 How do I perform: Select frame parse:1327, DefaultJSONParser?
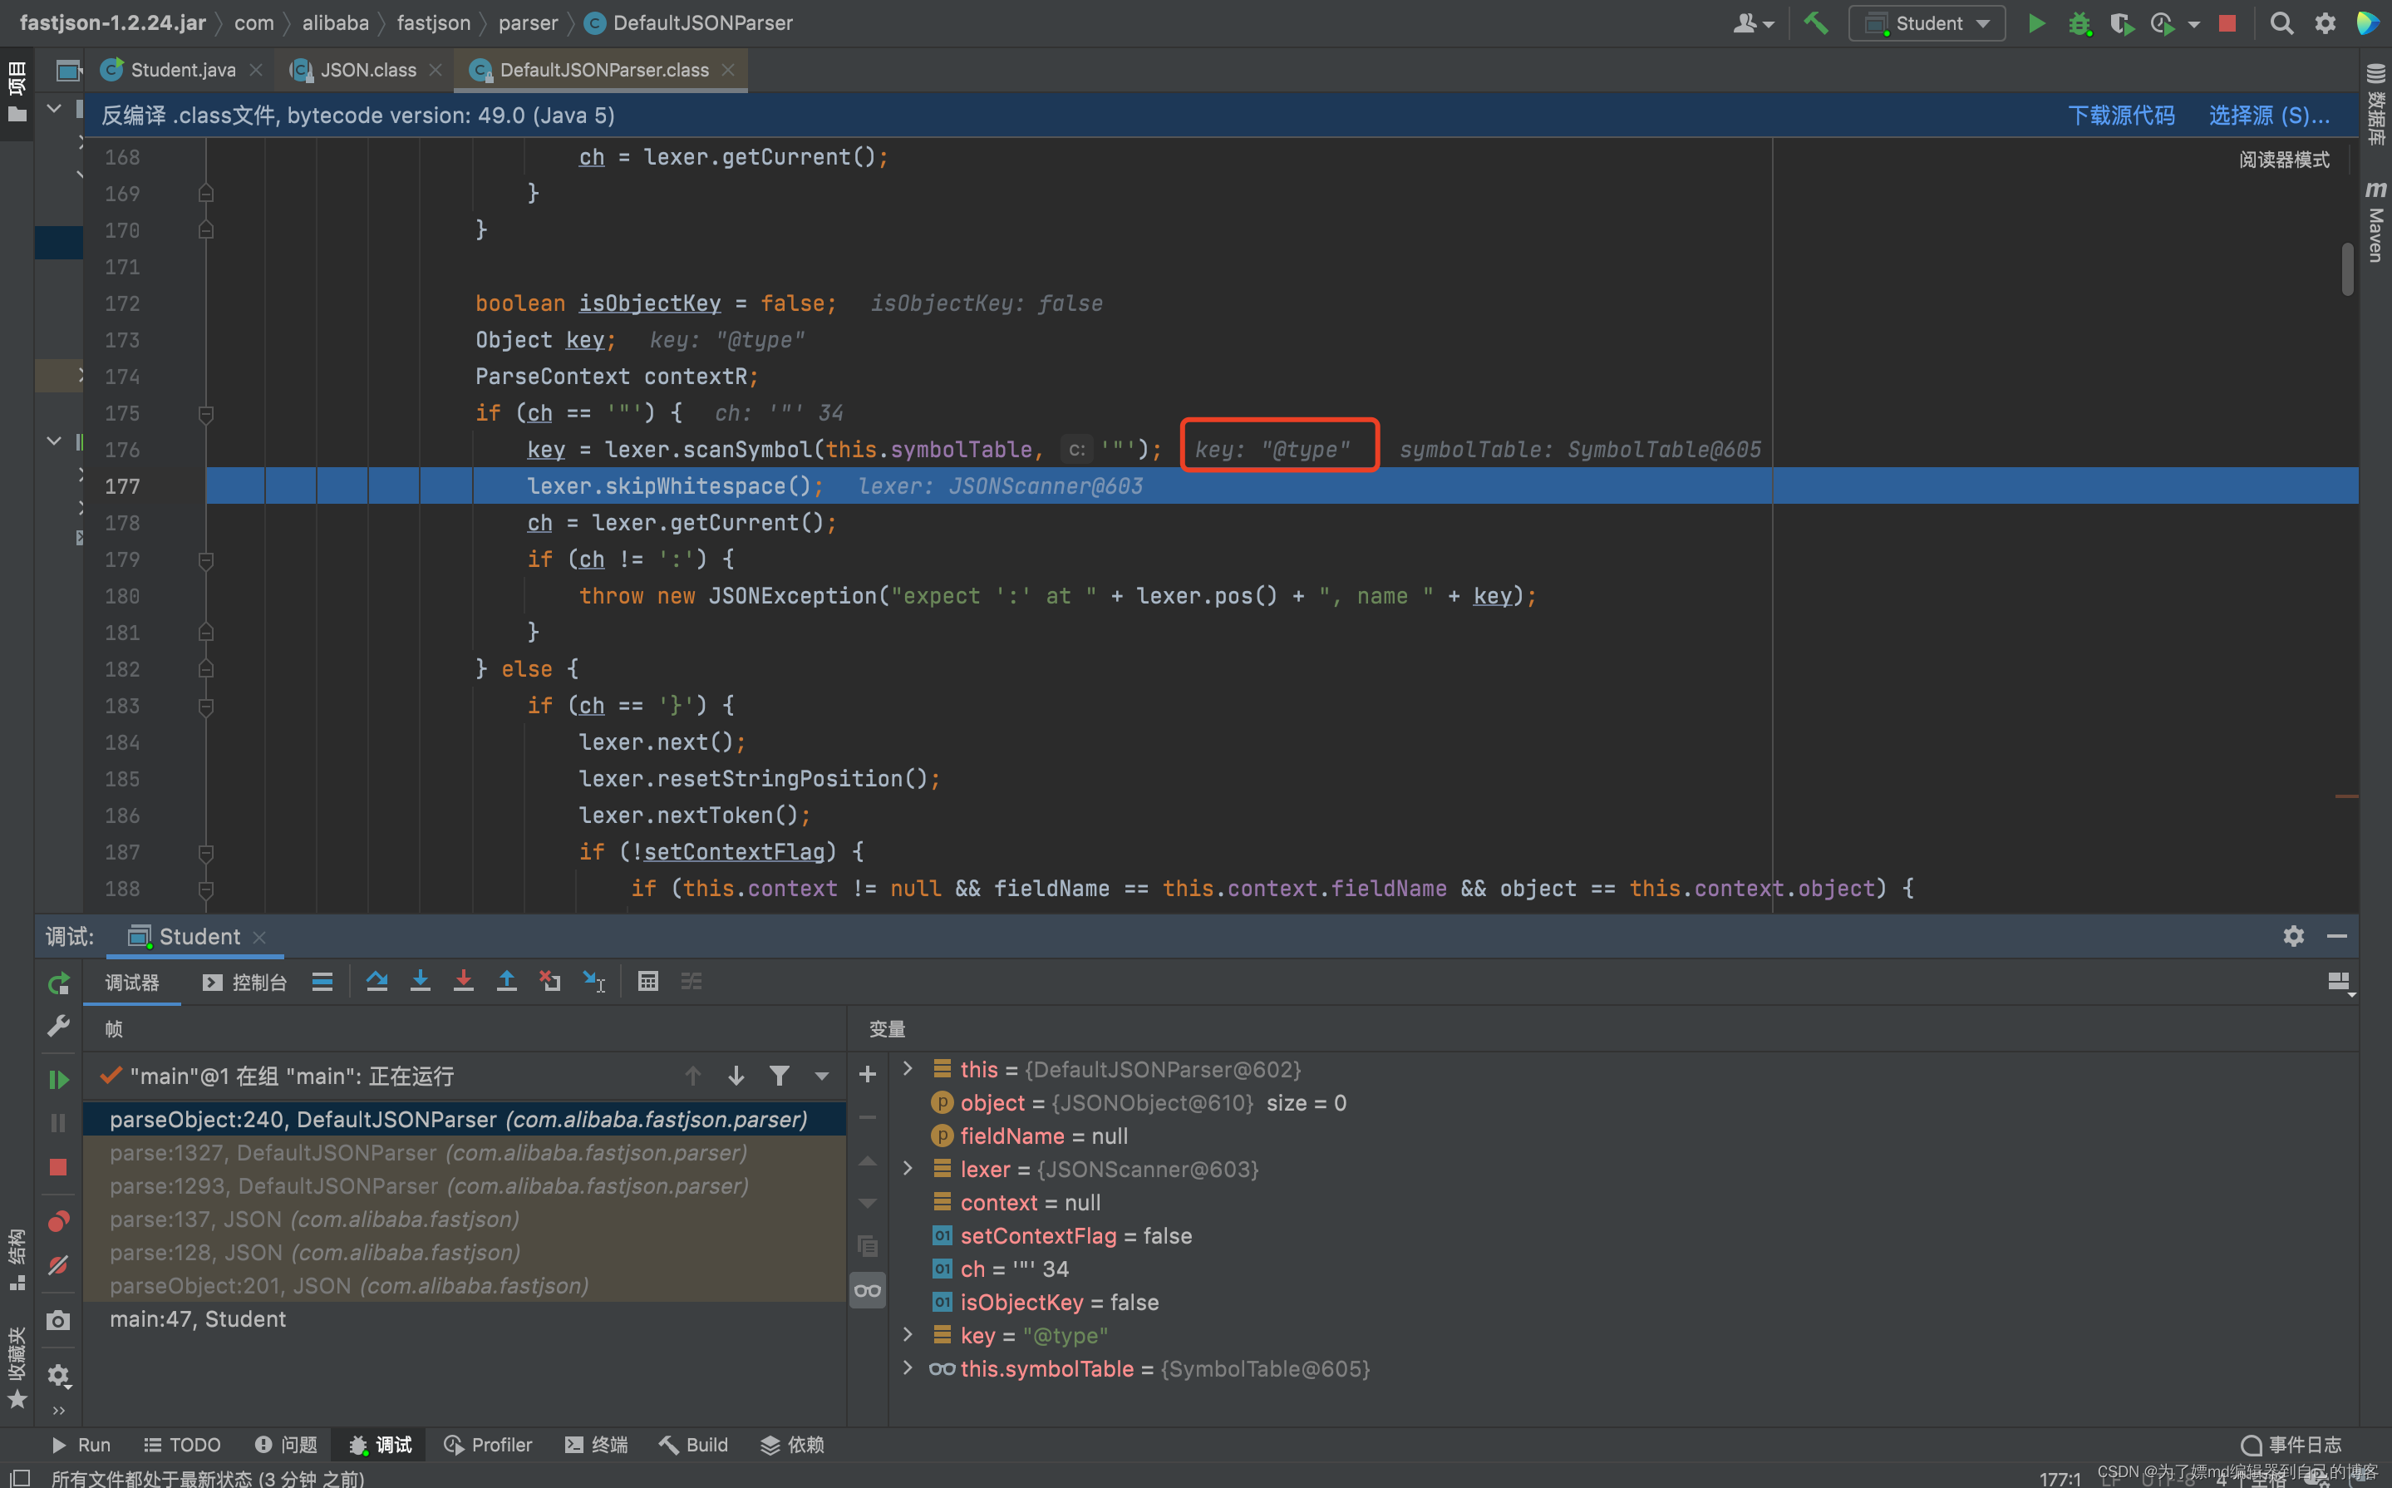[465, 1152]
